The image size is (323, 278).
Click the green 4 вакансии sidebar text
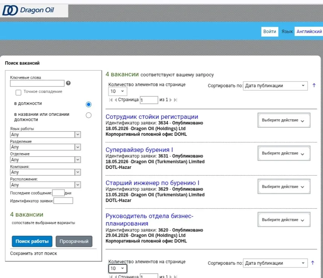[27, 214]
